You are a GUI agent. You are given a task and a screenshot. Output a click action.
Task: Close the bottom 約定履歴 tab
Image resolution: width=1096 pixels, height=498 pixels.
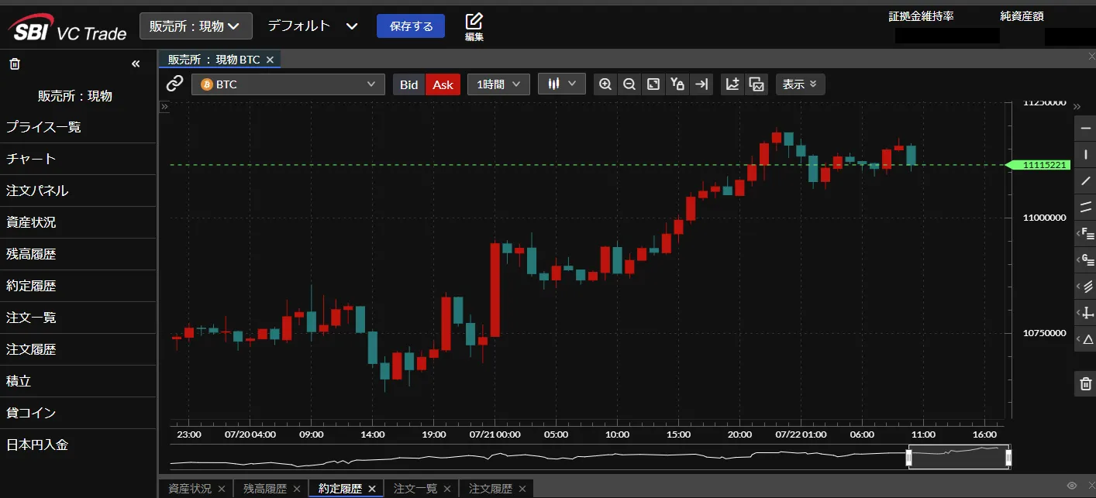pyautogui.click(x=372, y=489)
